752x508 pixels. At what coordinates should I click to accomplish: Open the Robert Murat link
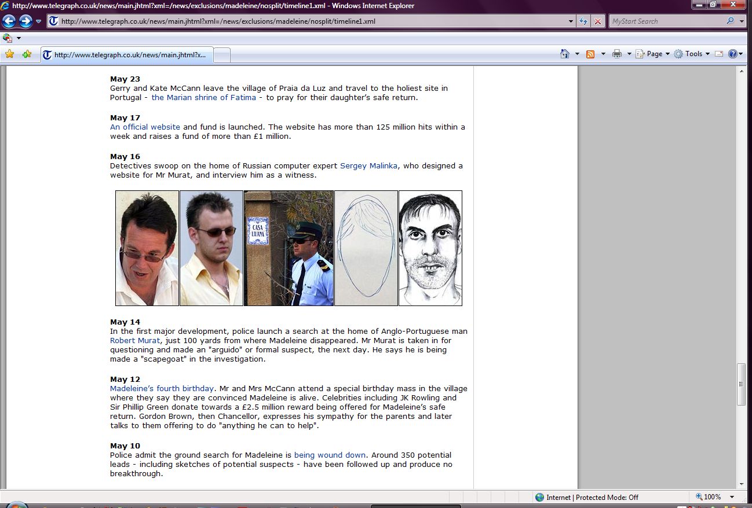click(134, 340)
